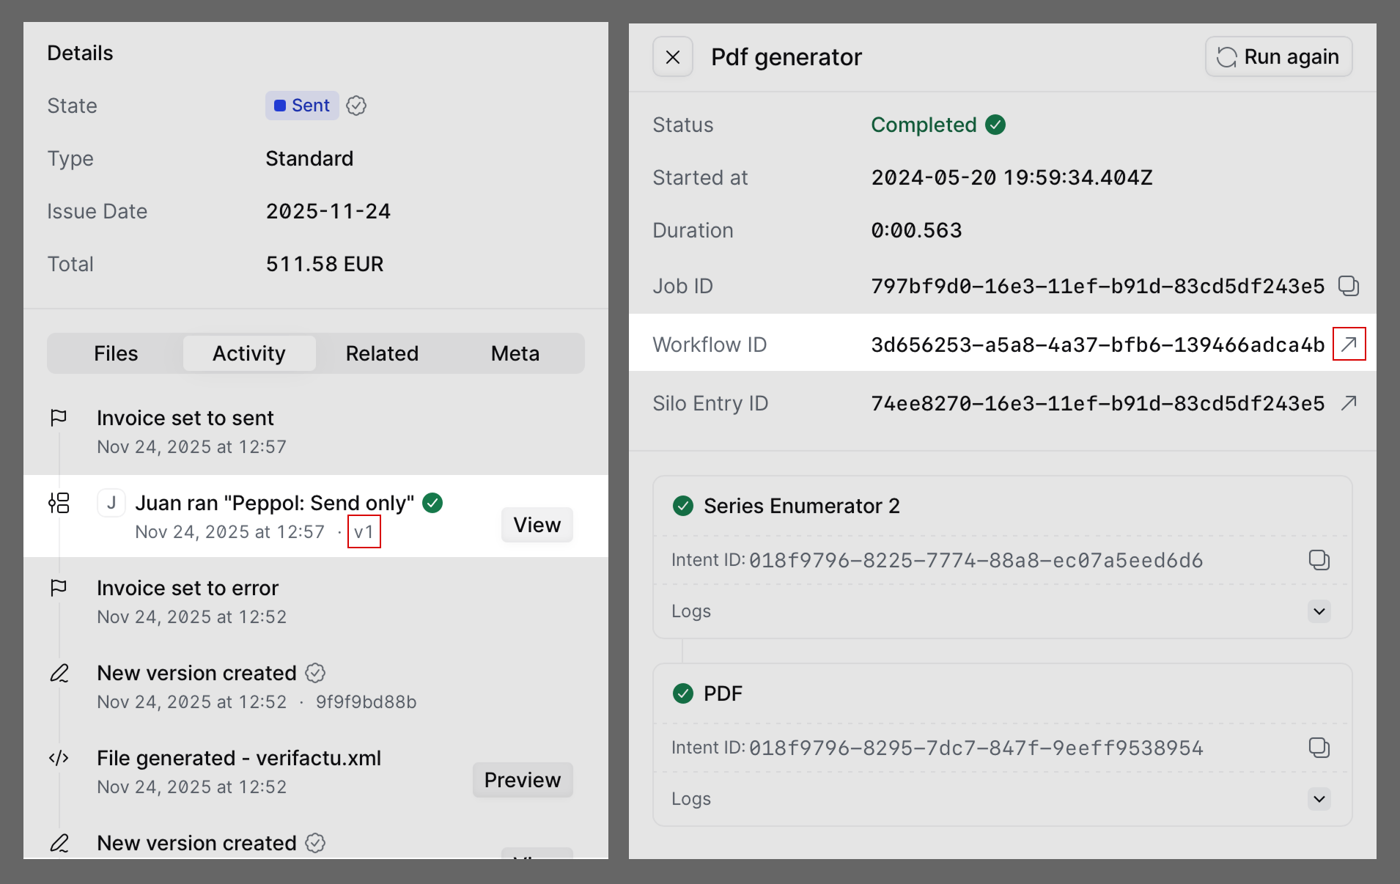This screenshot has height=884, width=1400.
Task: Open the Silo Entry ID link
Action: pyautogui.click(x=1349, y=402)
